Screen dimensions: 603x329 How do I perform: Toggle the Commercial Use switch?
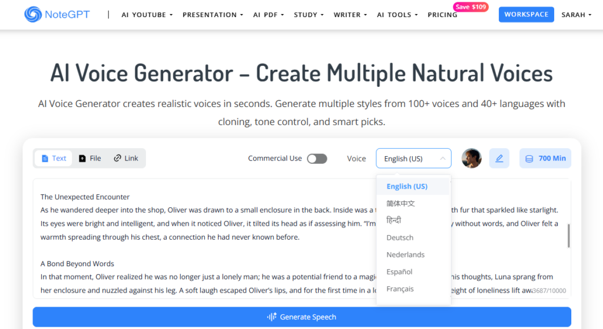tap(317, 159)
